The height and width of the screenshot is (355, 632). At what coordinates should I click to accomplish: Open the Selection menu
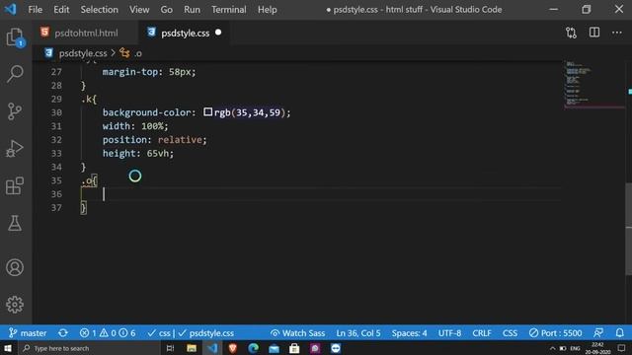tap(99, 9)
